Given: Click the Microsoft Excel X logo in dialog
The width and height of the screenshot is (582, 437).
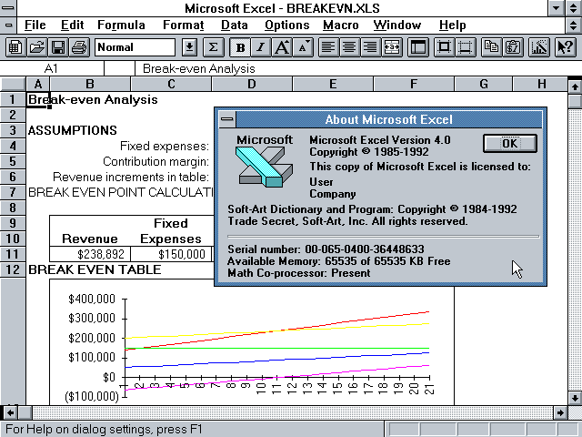Looking at the screenshot, I should pos(265,167).
